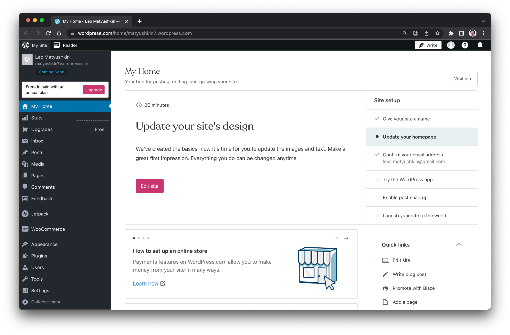
Task: Open the Reader icon in the top bar
Action: click(x=57, y=45)
